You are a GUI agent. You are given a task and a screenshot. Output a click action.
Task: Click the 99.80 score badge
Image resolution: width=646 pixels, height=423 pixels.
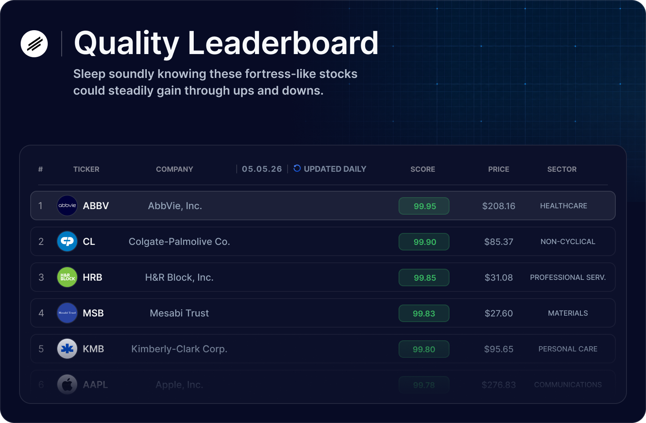click(424, 349)
